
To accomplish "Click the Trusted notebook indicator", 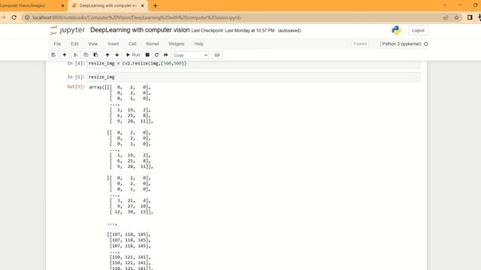I will (x=360, y=43).
